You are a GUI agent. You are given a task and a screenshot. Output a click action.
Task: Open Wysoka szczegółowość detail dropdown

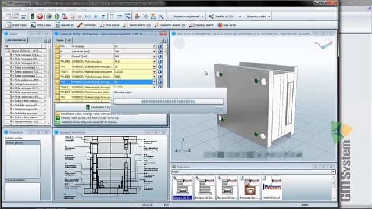click(203, 16)
